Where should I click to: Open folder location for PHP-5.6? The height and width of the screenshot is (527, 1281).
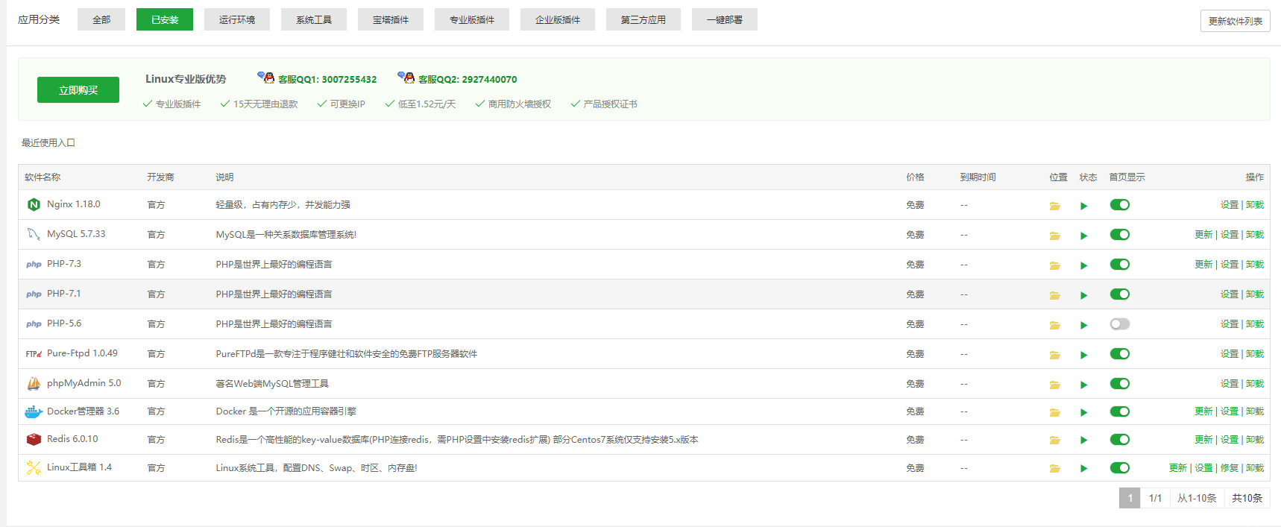1054,325
